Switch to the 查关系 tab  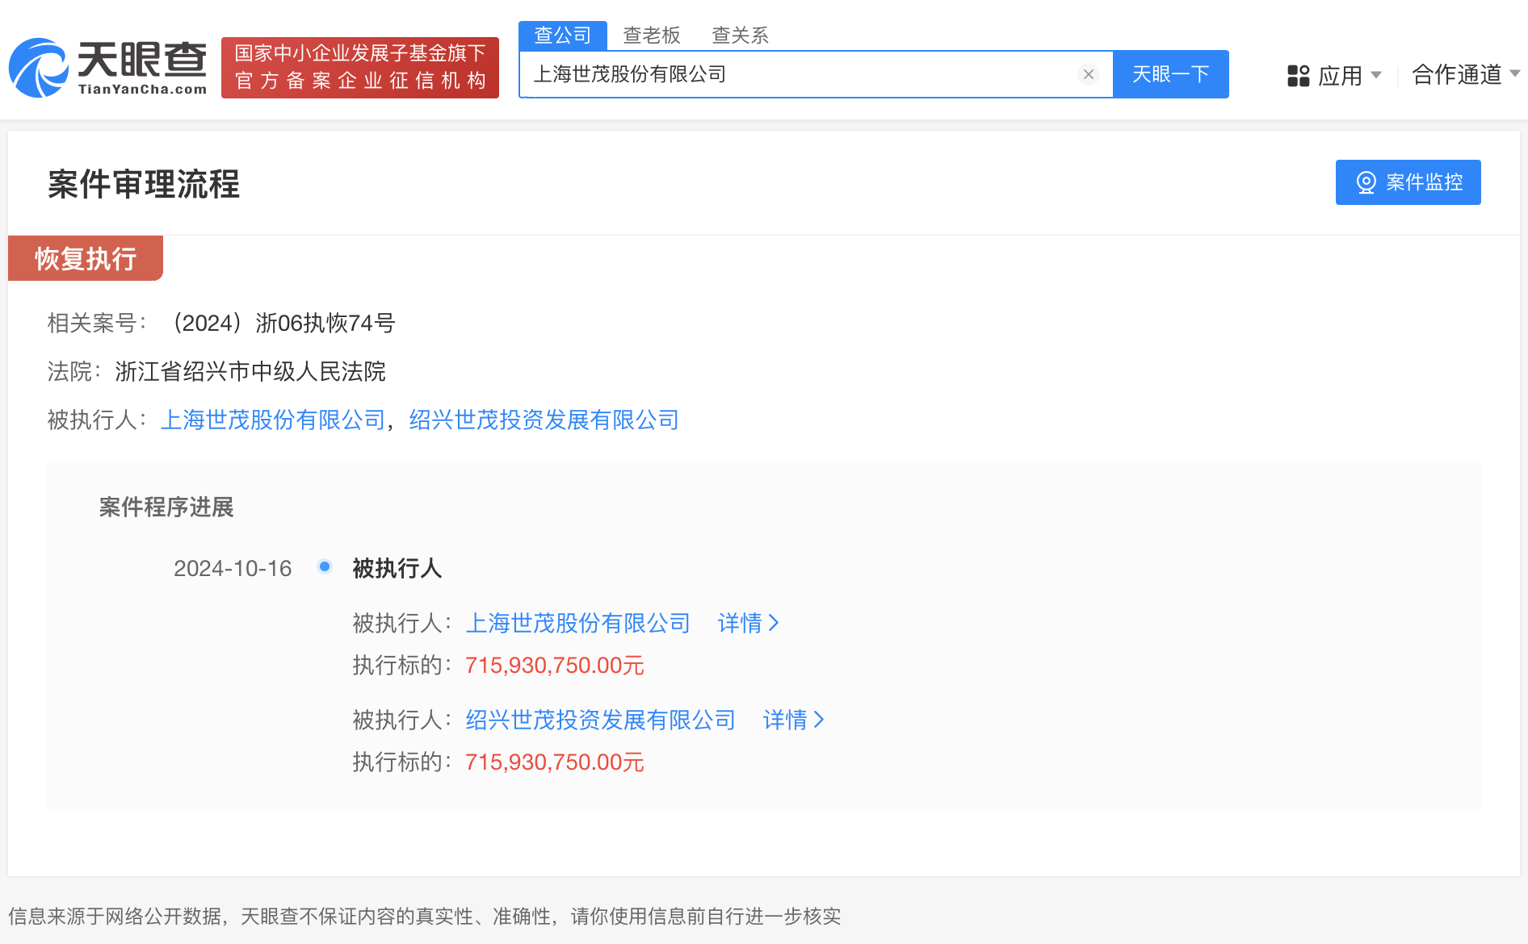point(740,36)
